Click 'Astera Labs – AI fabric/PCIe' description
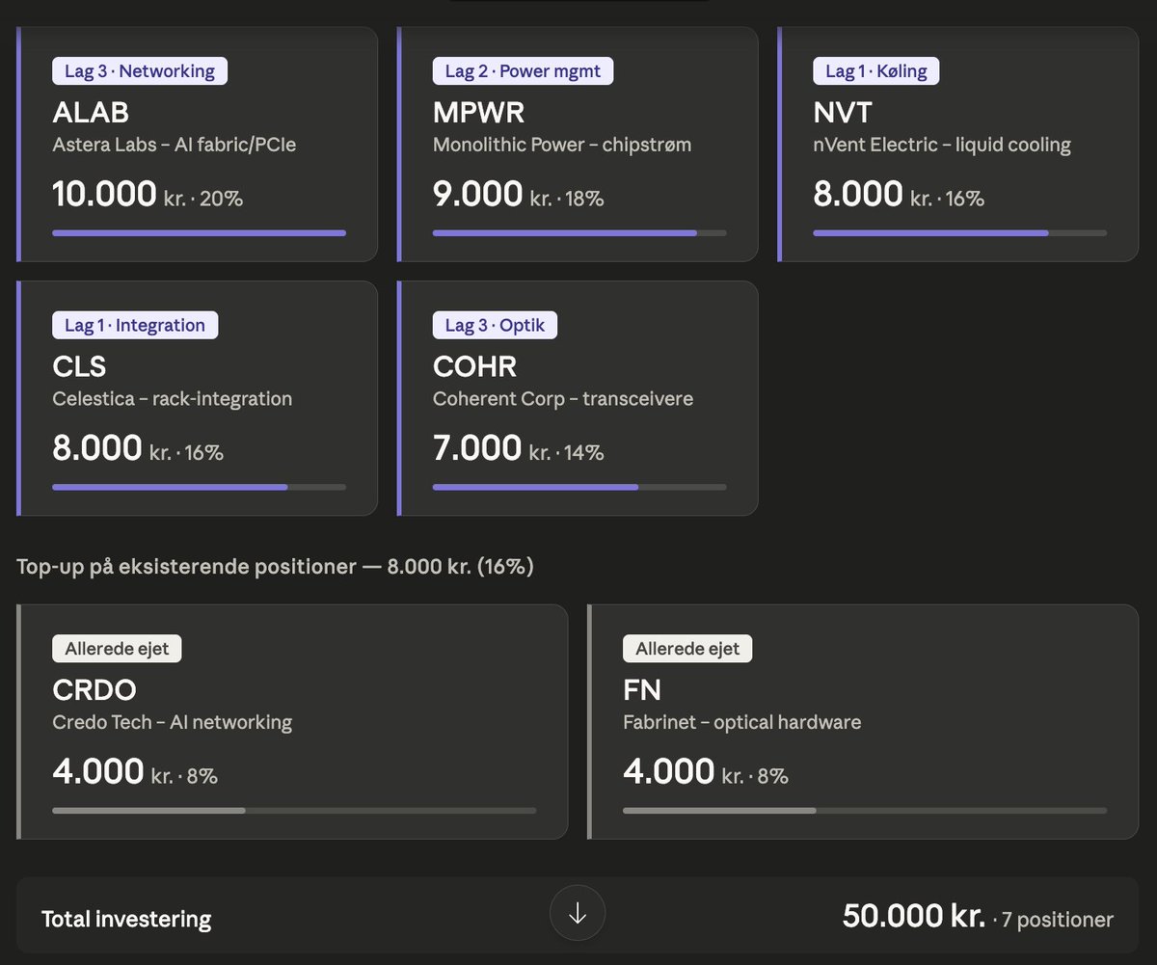 tap(175, 146)
